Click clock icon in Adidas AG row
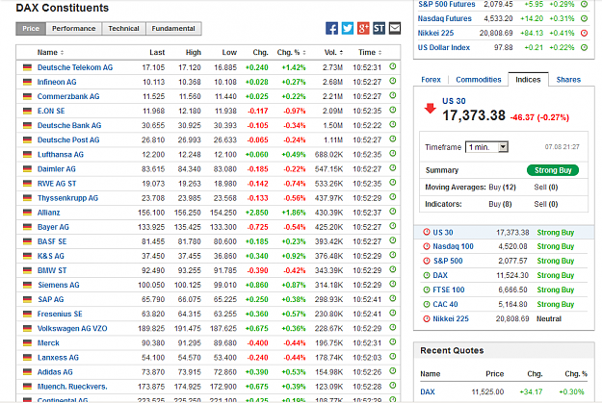 pos(392,371)
